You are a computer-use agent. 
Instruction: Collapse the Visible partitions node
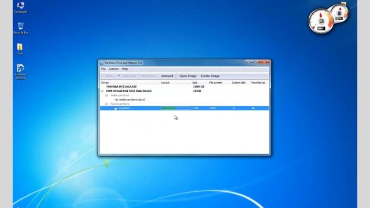click(106, 95)
